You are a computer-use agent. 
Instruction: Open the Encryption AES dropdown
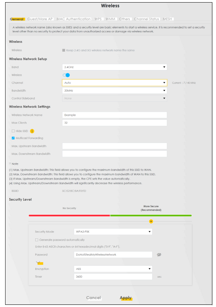113,269
